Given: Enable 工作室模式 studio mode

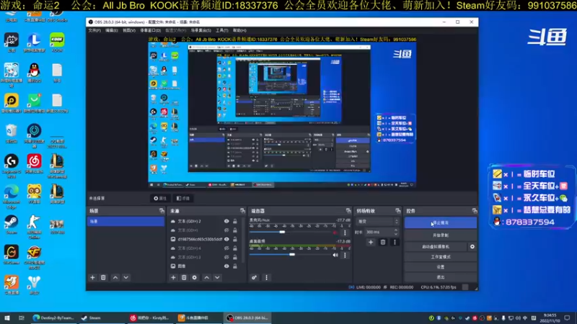Looking at the screenshot, I should pos(441,257).
